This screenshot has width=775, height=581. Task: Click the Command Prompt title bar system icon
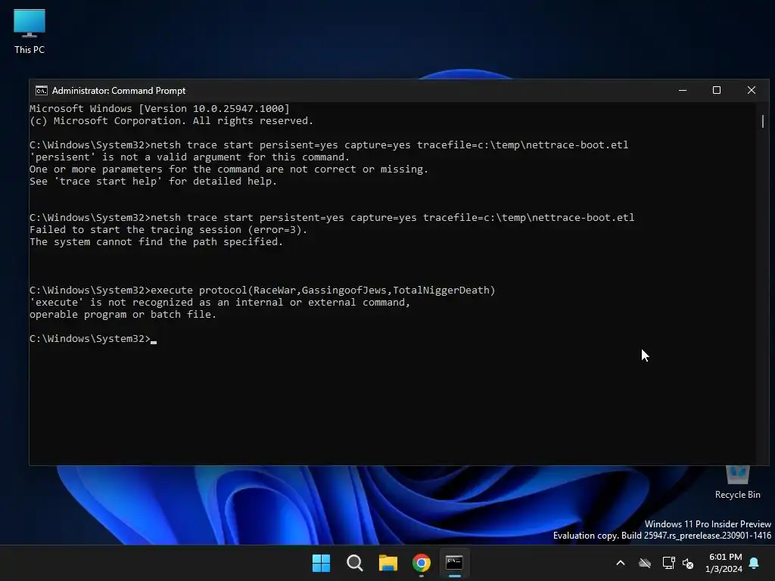click(42, 91)
